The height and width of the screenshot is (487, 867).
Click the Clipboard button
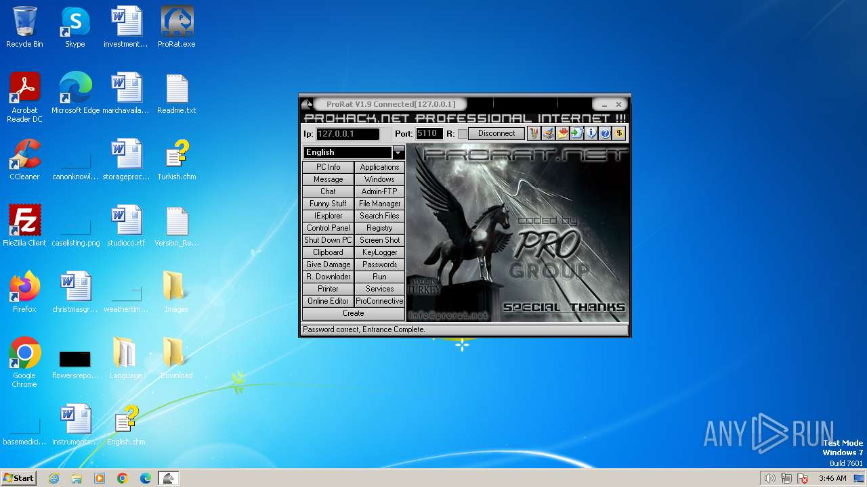coord(329,252)
